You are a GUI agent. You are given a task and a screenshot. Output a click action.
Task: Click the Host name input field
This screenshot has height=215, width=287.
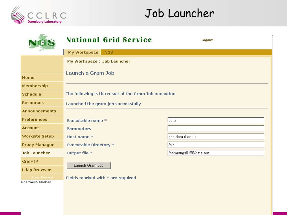point(216,137)
